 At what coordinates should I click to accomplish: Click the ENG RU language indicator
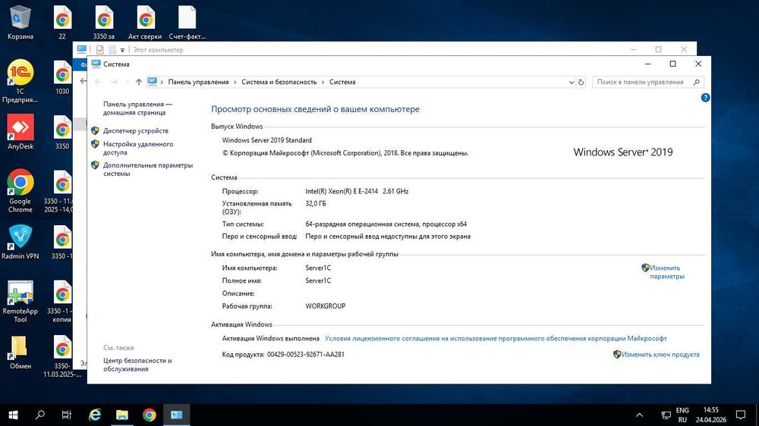(682, 415)
